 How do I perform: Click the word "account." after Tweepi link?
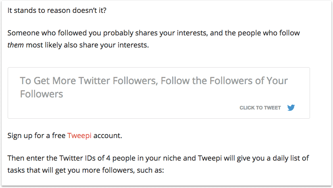point(108,135)
